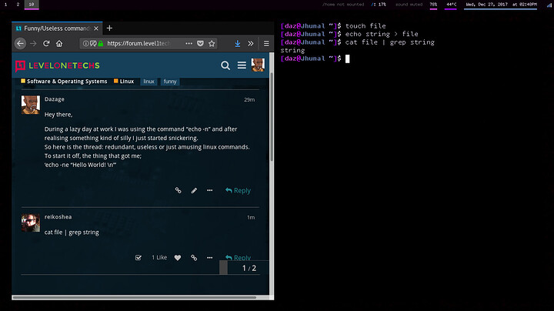This screenshot has height=311, width=554.
Task: Open forum search magnifier
Action: click(x=225, y=65)
